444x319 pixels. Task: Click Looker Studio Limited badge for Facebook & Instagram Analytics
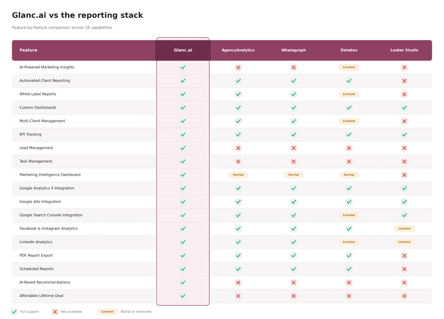pos(404,229)
